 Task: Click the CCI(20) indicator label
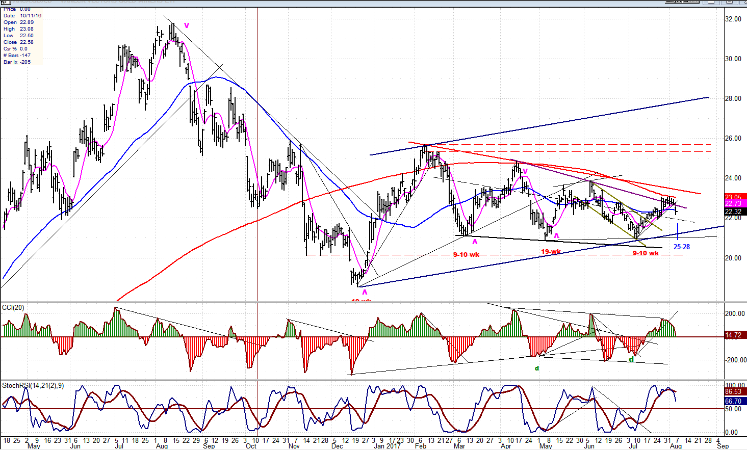click(x=13, y=307)
